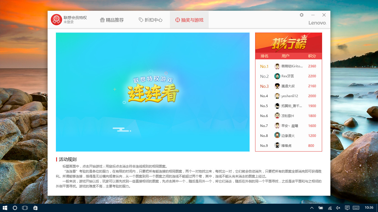
Task: Click the 联想会员特权 title
Action: pyautogui.click(x=75, y=17)
